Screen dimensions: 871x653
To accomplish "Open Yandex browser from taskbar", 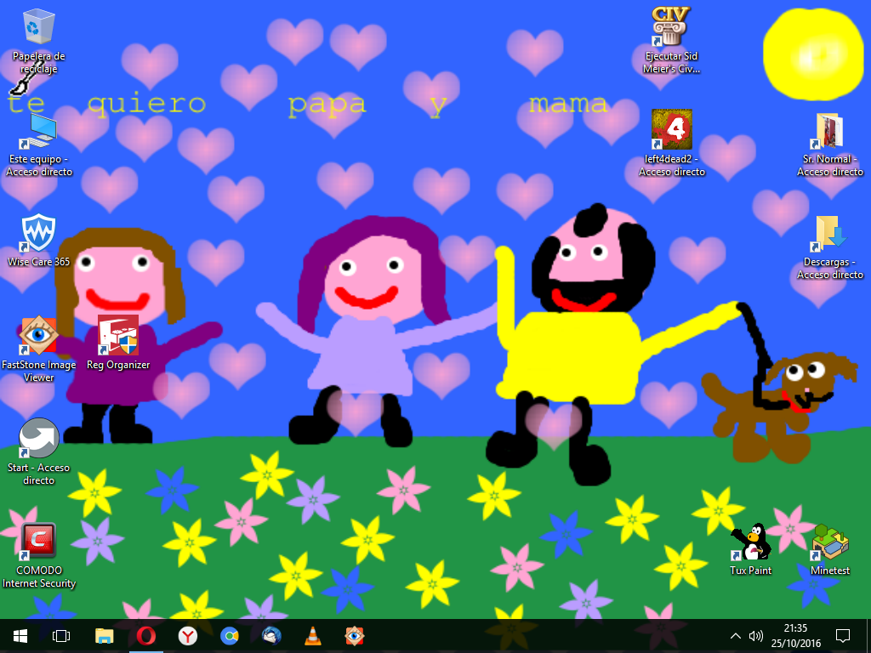I will (188, 636).
